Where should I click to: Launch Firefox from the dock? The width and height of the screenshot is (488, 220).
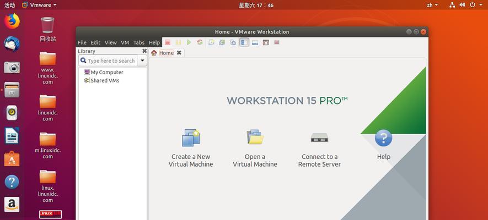click(x=12, y=21)
